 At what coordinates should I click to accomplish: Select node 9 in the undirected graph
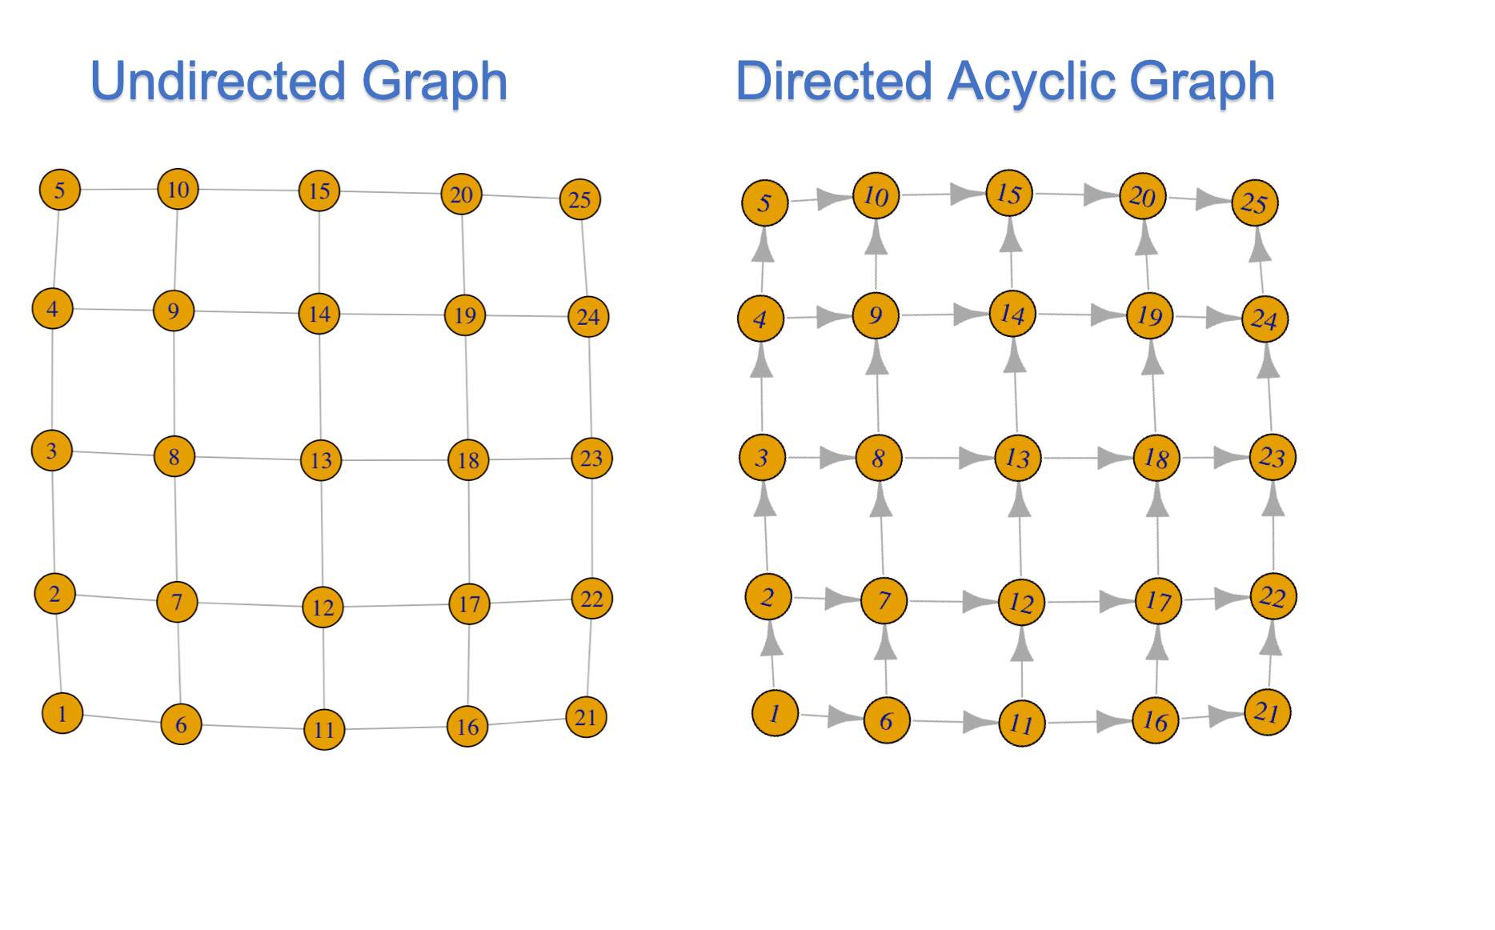[174, 311]
